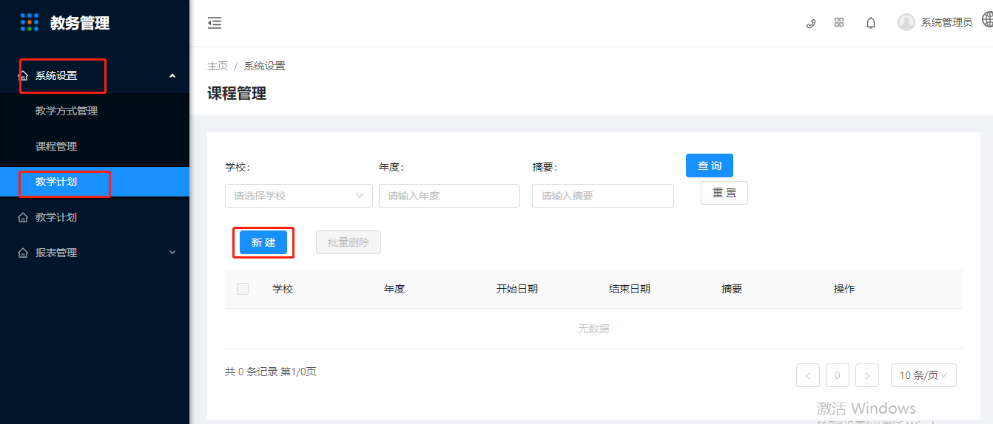Click the 系统管理员 user avatar
The height and width of the screenshot is (424, 993).
pos(906,22)
